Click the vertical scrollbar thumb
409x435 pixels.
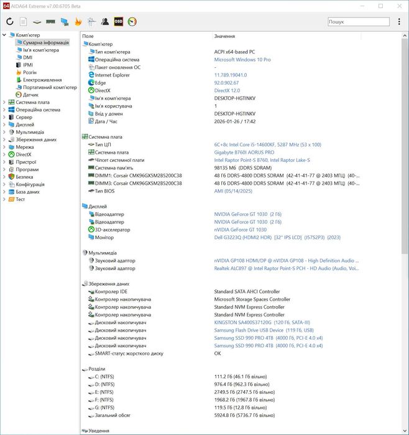[404, 146]
